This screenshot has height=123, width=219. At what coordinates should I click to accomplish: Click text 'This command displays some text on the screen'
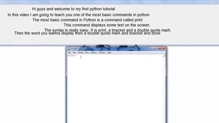[x=106, y=25]
